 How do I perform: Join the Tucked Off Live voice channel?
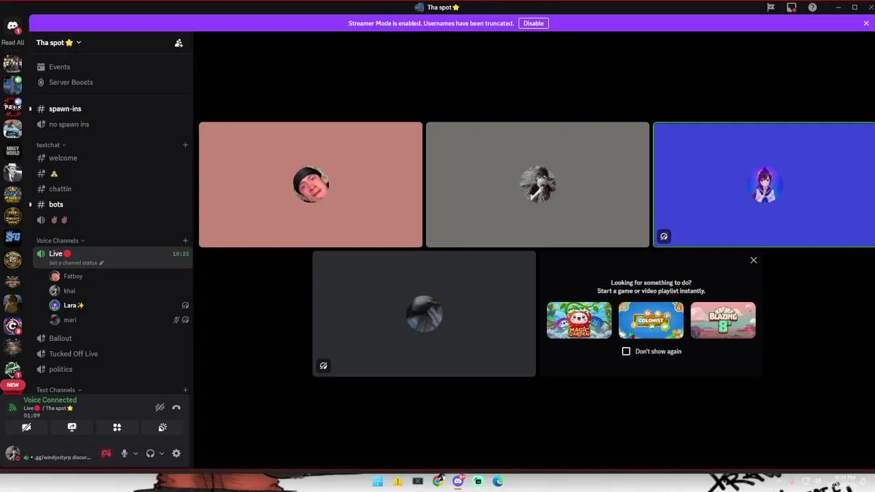(113, 354)
